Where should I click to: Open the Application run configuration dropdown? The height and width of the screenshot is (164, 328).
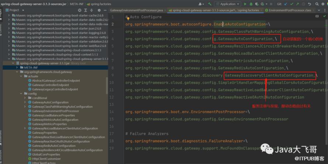227,4
